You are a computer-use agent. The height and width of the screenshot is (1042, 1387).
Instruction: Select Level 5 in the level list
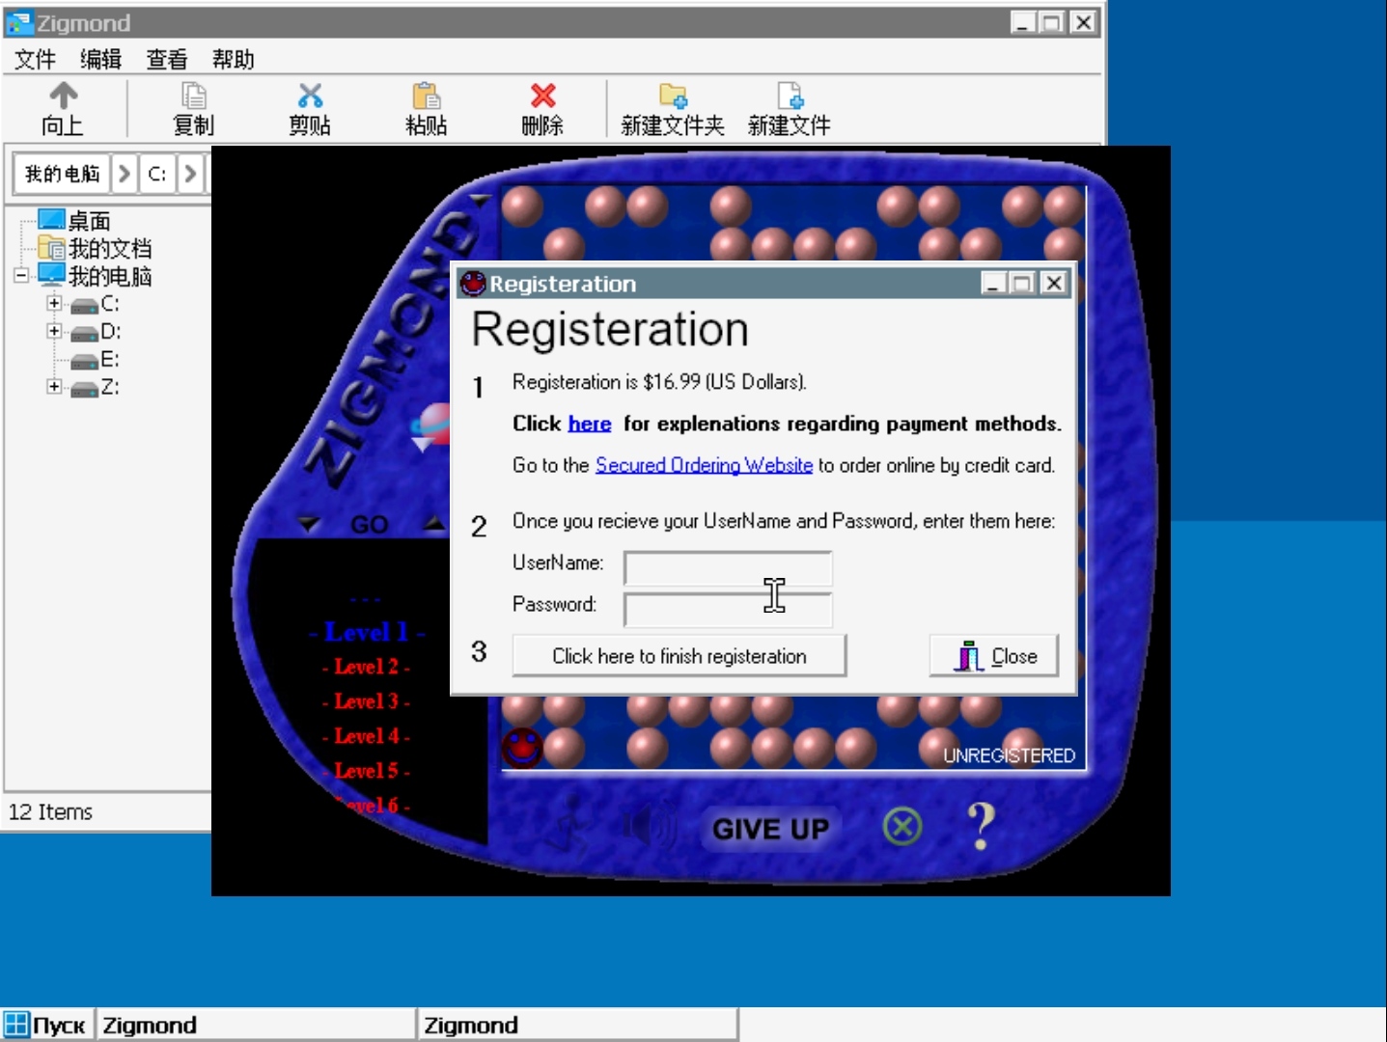tap(367, 771)
